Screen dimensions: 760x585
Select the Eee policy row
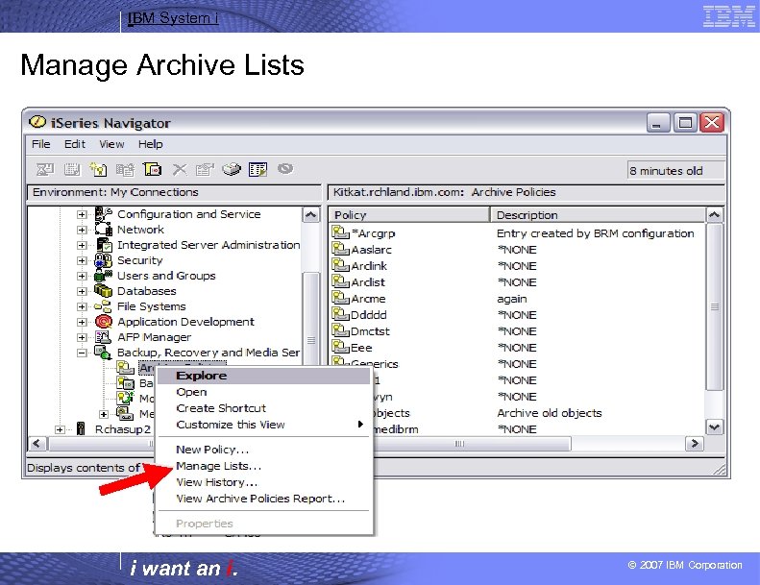coord(518,348)
